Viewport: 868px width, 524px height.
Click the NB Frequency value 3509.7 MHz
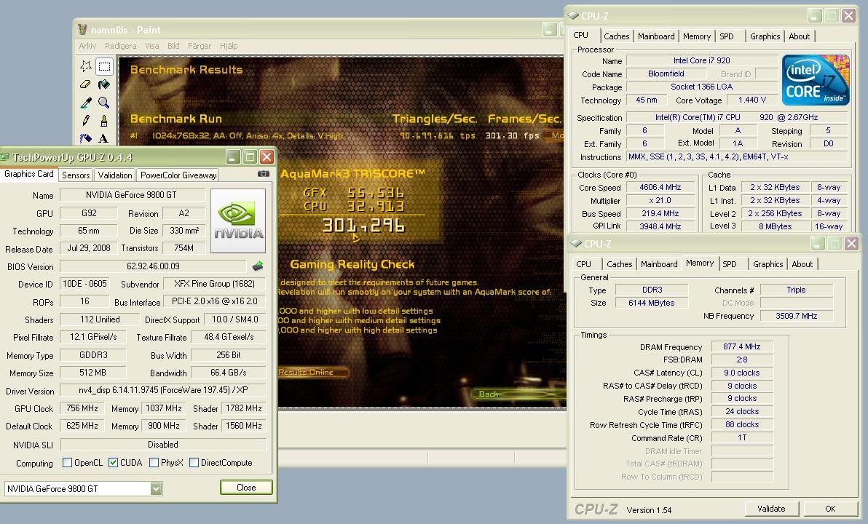(796, 316)
